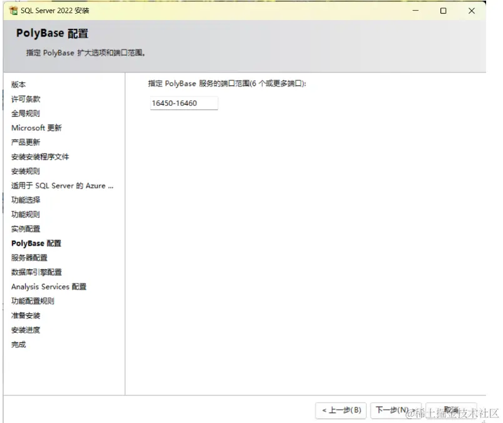Click the PolyBase 配置 page heading
Viewport: 503px width, 423px height.
click(x=53, y=33)
